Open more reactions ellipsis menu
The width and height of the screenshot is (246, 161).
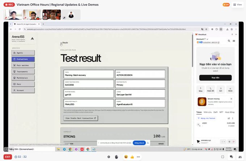click(x=138, y=157)
